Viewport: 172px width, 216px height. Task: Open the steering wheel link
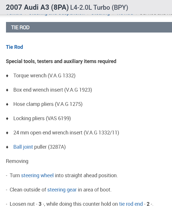(37, 175)
